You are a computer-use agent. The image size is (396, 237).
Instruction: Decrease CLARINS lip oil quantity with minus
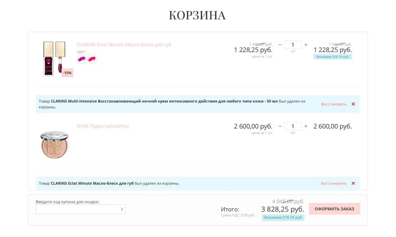tap(280, 45)
